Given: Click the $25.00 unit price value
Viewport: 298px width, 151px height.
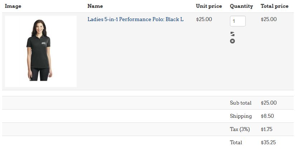Looking at the screenshot, I should coord(204,19).
